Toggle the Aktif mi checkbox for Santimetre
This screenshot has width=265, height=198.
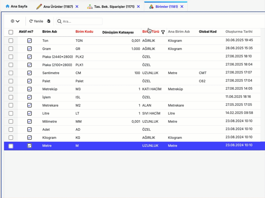pos(30,73)
